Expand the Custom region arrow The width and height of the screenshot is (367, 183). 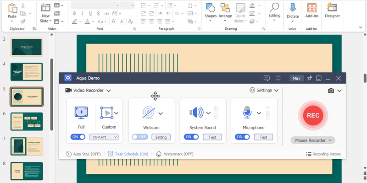pos(117,113)
